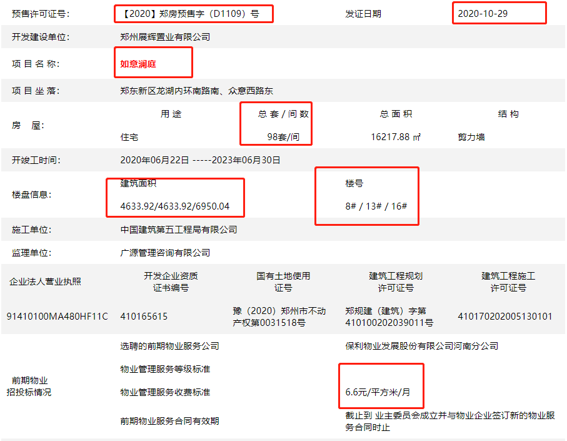
Task: Open the red project name 如意澜庭
Action: 138,64
